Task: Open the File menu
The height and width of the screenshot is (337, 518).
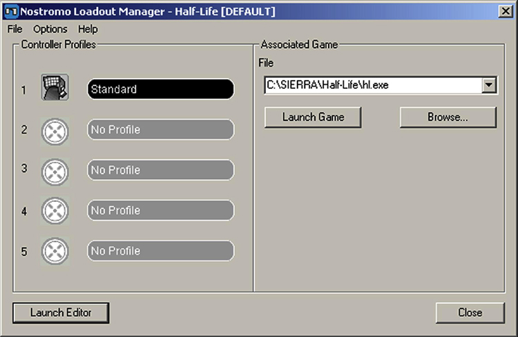Action: click(15, 29)
